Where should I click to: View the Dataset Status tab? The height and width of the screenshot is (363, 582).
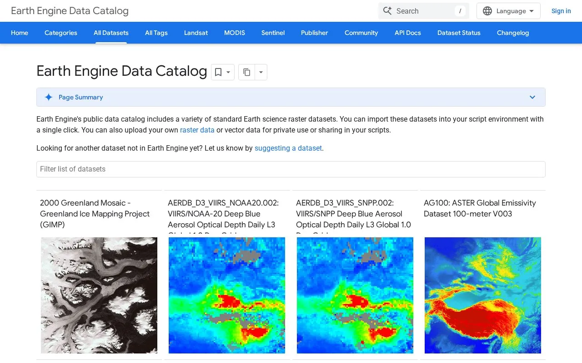click(x=459, y=33)
